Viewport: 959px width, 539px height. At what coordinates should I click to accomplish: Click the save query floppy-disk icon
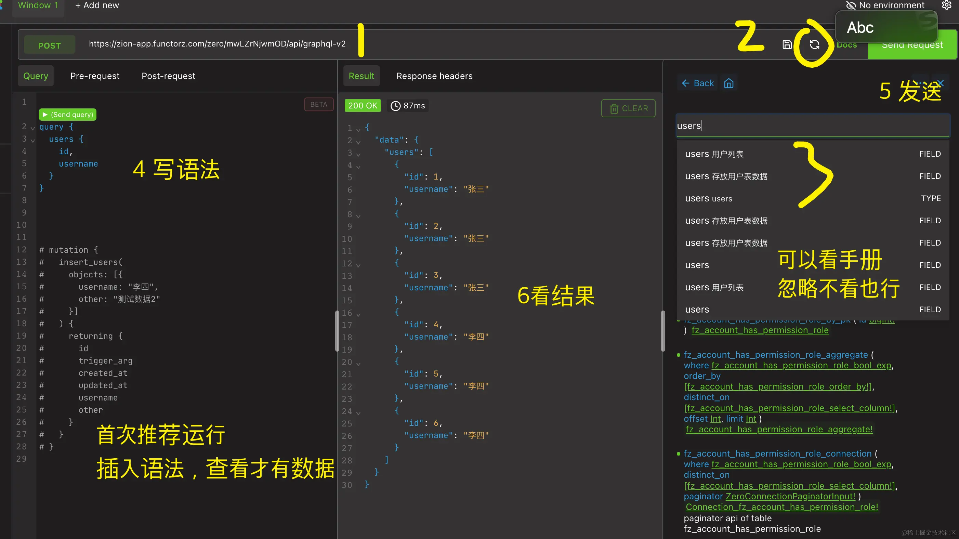(x=787, y=45)
